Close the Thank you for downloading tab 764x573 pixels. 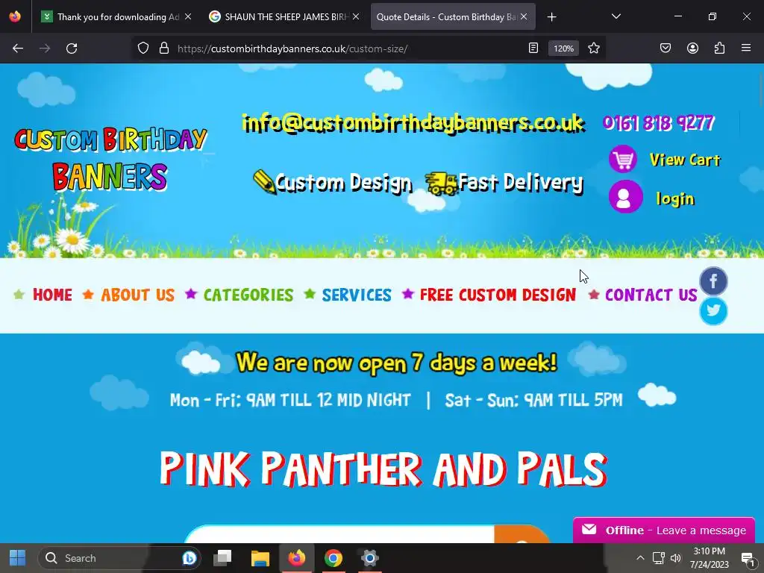(188, 16)
